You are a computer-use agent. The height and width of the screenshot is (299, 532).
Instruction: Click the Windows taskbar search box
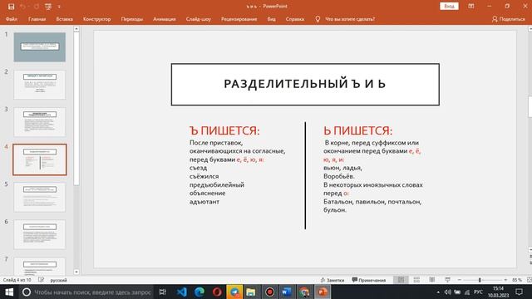point(86,292)
